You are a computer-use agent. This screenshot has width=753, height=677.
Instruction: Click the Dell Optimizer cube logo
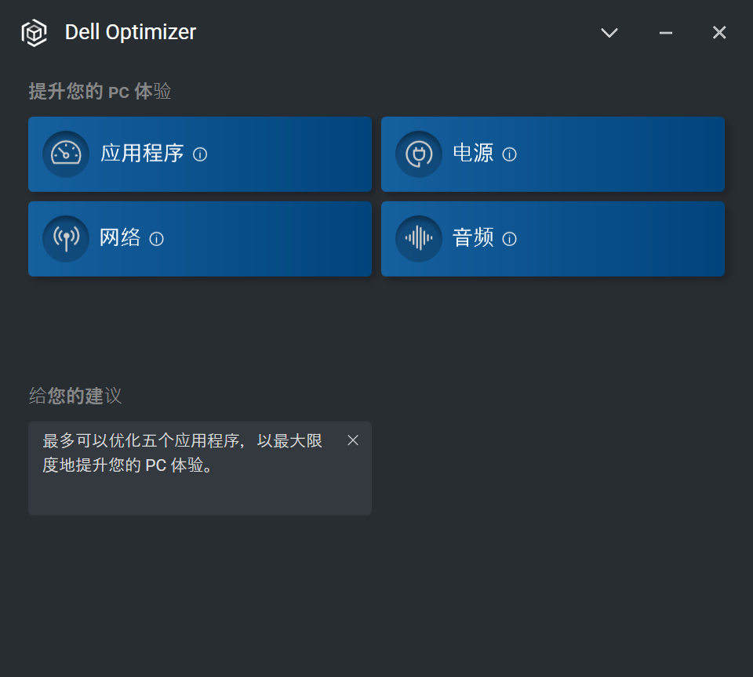tap(35, 33)
